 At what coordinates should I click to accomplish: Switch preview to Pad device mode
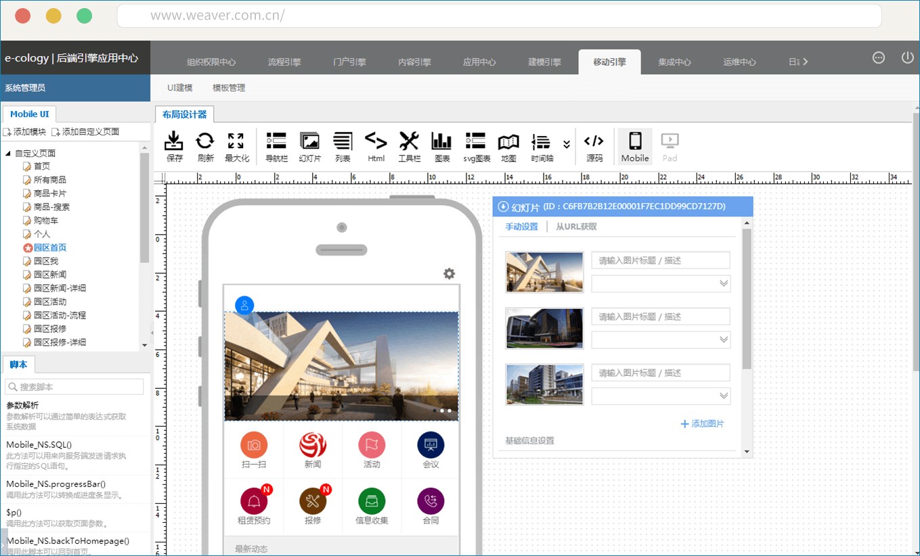[669, 147]
